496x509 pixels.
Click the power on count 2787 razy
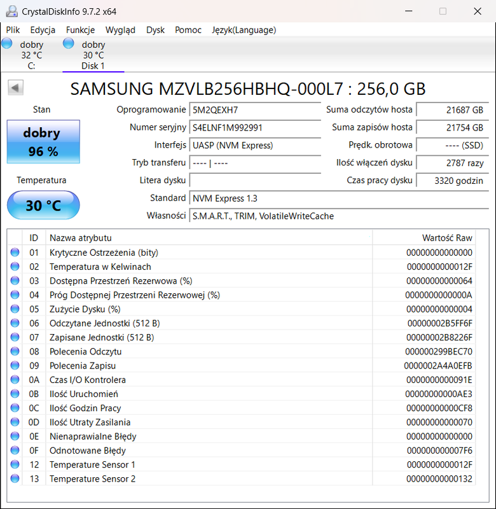tap(453, 163)
